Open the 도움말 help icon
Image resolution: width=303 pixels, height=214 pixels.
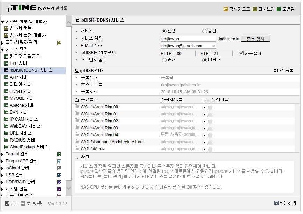pos(279,9)
